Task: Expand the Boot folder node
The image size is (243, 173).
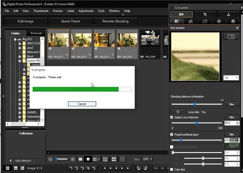Action: (x=20, y=57)
